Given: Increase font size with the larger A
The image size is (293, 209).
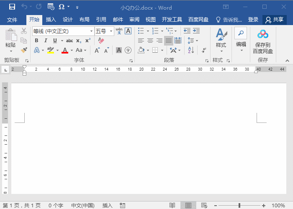Looking at the screenshot, I should pyautogui.click(x=97, y=50).
